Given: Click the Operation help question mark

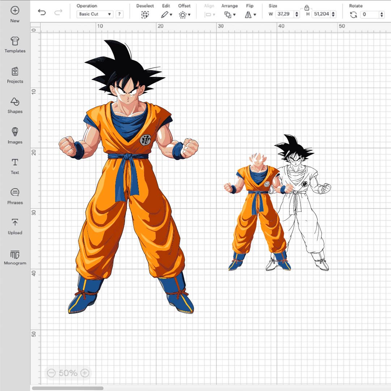Looking at the screenshot, I should click(x=119, y=14).
